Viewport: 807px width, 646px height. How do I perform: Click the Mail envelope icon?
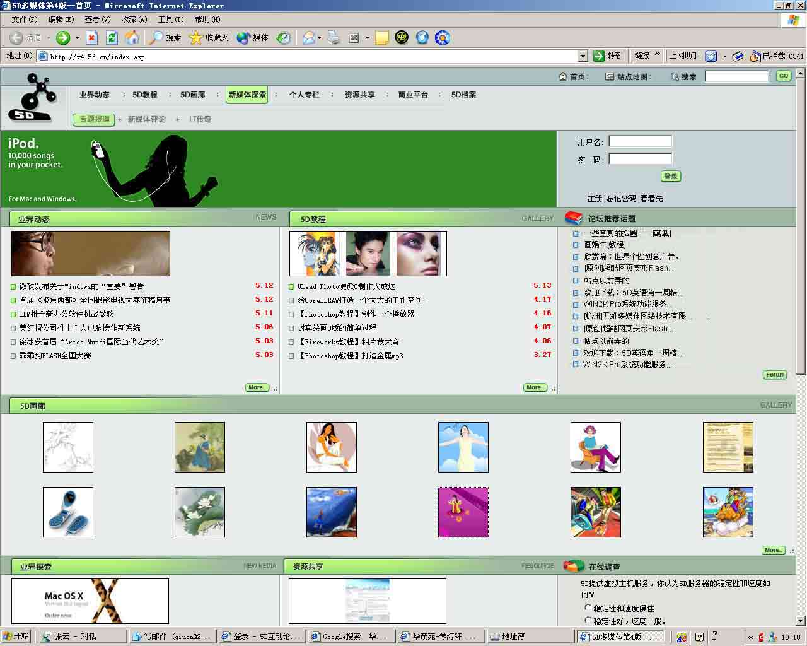[x=308, y=38]
